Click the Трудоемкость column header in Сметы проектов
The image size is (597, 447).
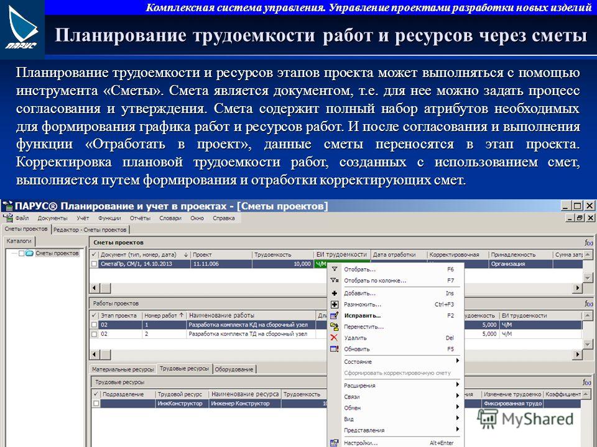282,255
